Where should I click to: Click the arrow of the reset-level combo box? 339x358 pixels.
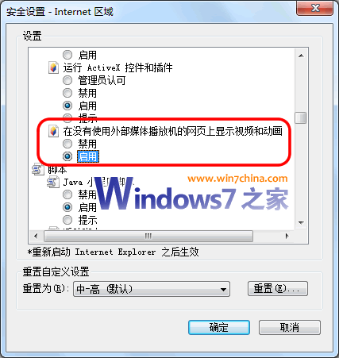point(223,289)
